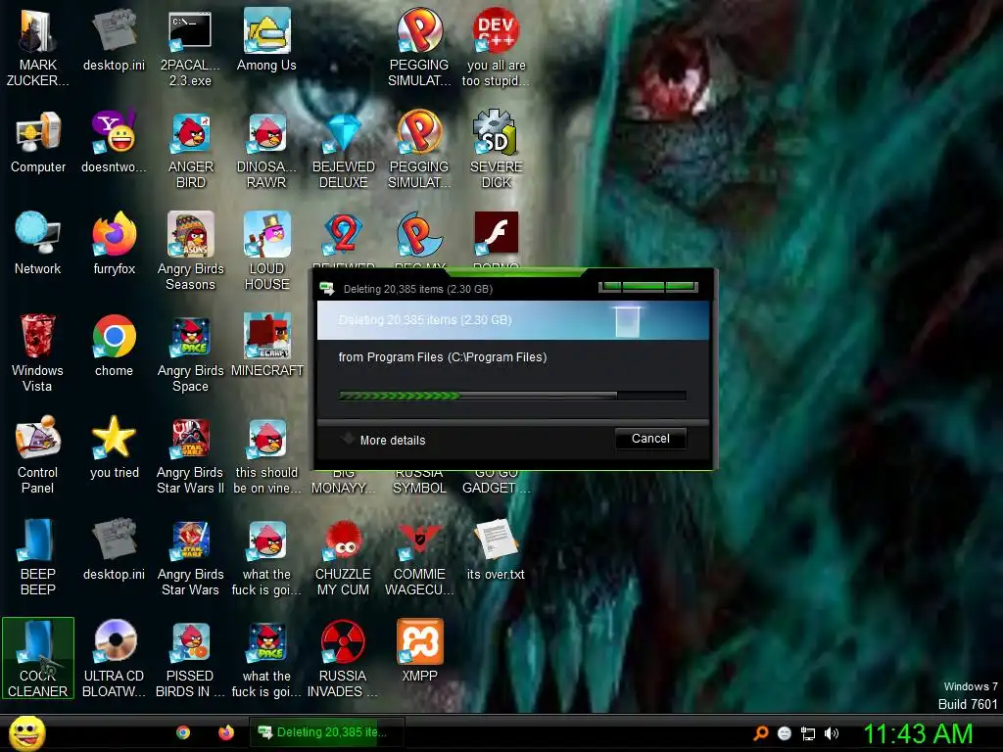The image size is (1003, 752).
Task: Open Angry Birds Space shortcut
Action: [191, 353]
